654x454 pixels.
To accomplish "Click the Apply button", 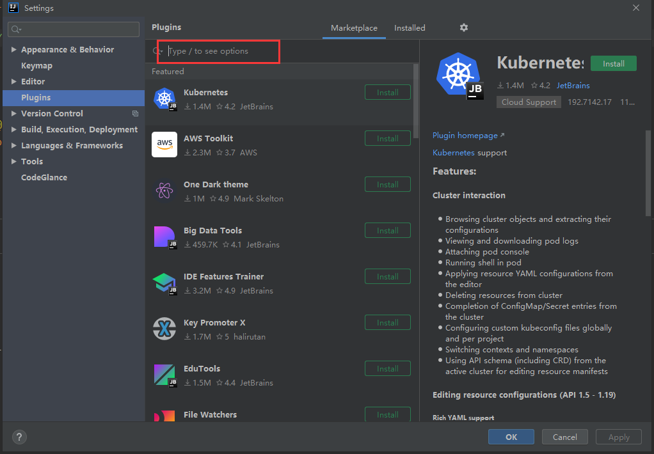I will pyautogui.click(x=619, y=437).
